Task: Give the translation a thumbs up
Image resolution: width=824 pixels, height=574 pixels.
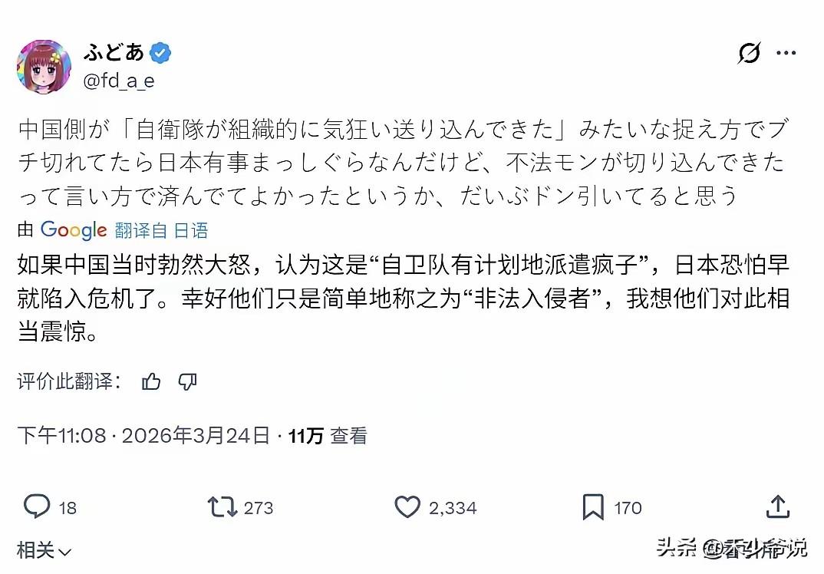Action: pos(151,381)
